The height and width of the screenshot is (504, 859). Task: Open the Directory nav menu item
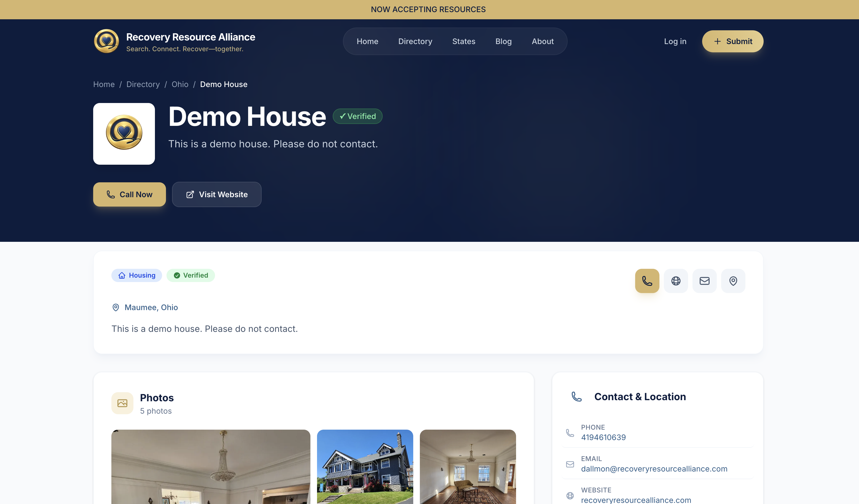[x=415, y=41]
